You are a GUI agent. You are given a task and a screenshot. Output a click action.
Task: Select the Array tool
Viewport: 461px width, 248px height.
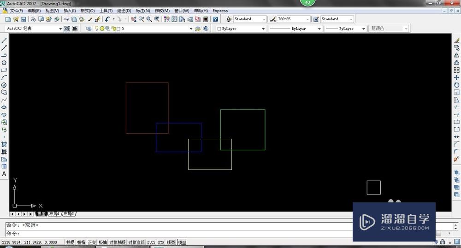point(456,70)
